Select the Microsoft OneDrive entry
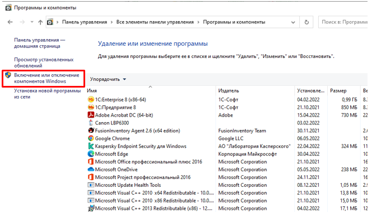The height and width of the screenshot is (222, 372). [117, 170]
